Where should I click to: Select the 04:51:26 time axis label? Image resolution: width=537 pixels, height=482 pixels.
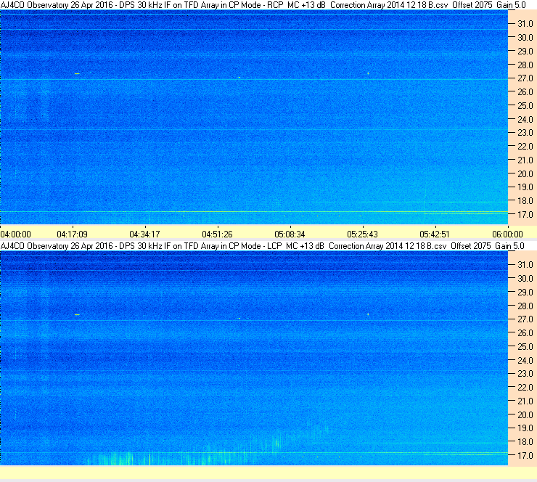pyautogui.click(x=217, y=234)
